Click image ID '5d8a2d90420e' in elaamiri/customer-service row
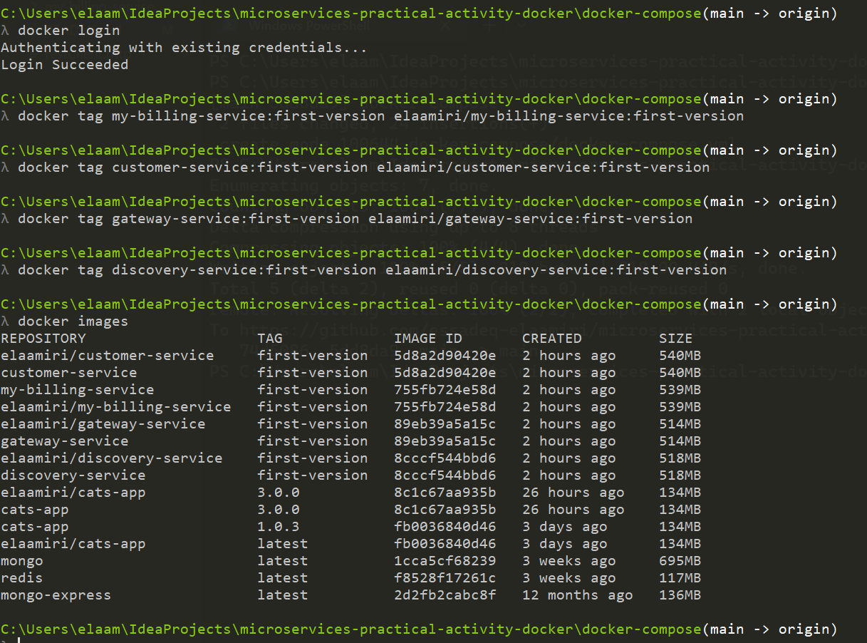The height and width of the screenshot is (643, 867). pyautogui.click(x=445, y=356)
